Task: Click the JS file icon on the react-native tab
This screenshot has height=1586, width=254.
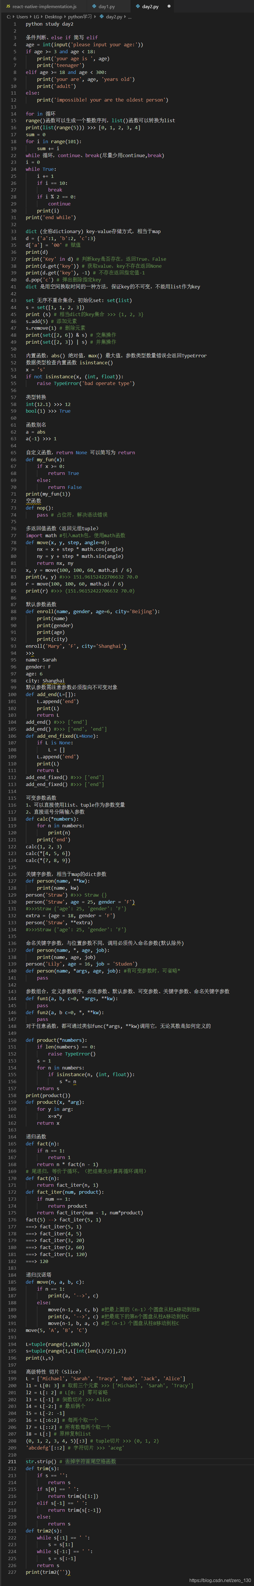Action: coord(8,6)
